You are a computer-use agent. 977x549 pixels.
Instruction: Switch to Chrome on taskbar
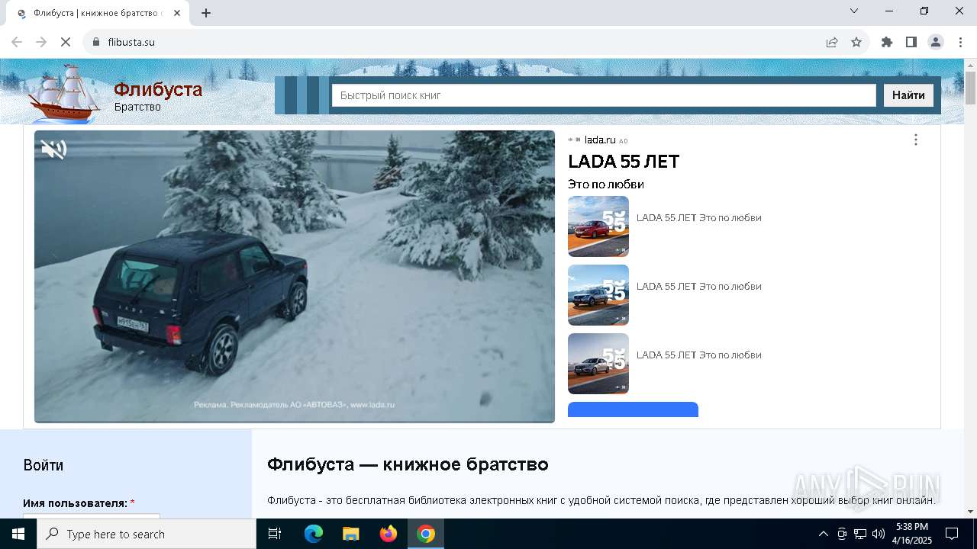coord(426,534)
